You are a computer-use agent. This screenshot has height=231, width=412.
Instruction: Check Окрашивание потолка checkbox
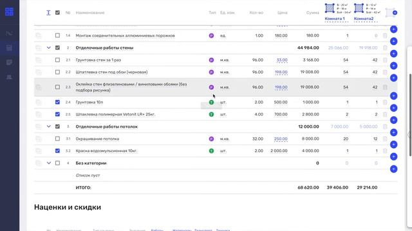57,139
